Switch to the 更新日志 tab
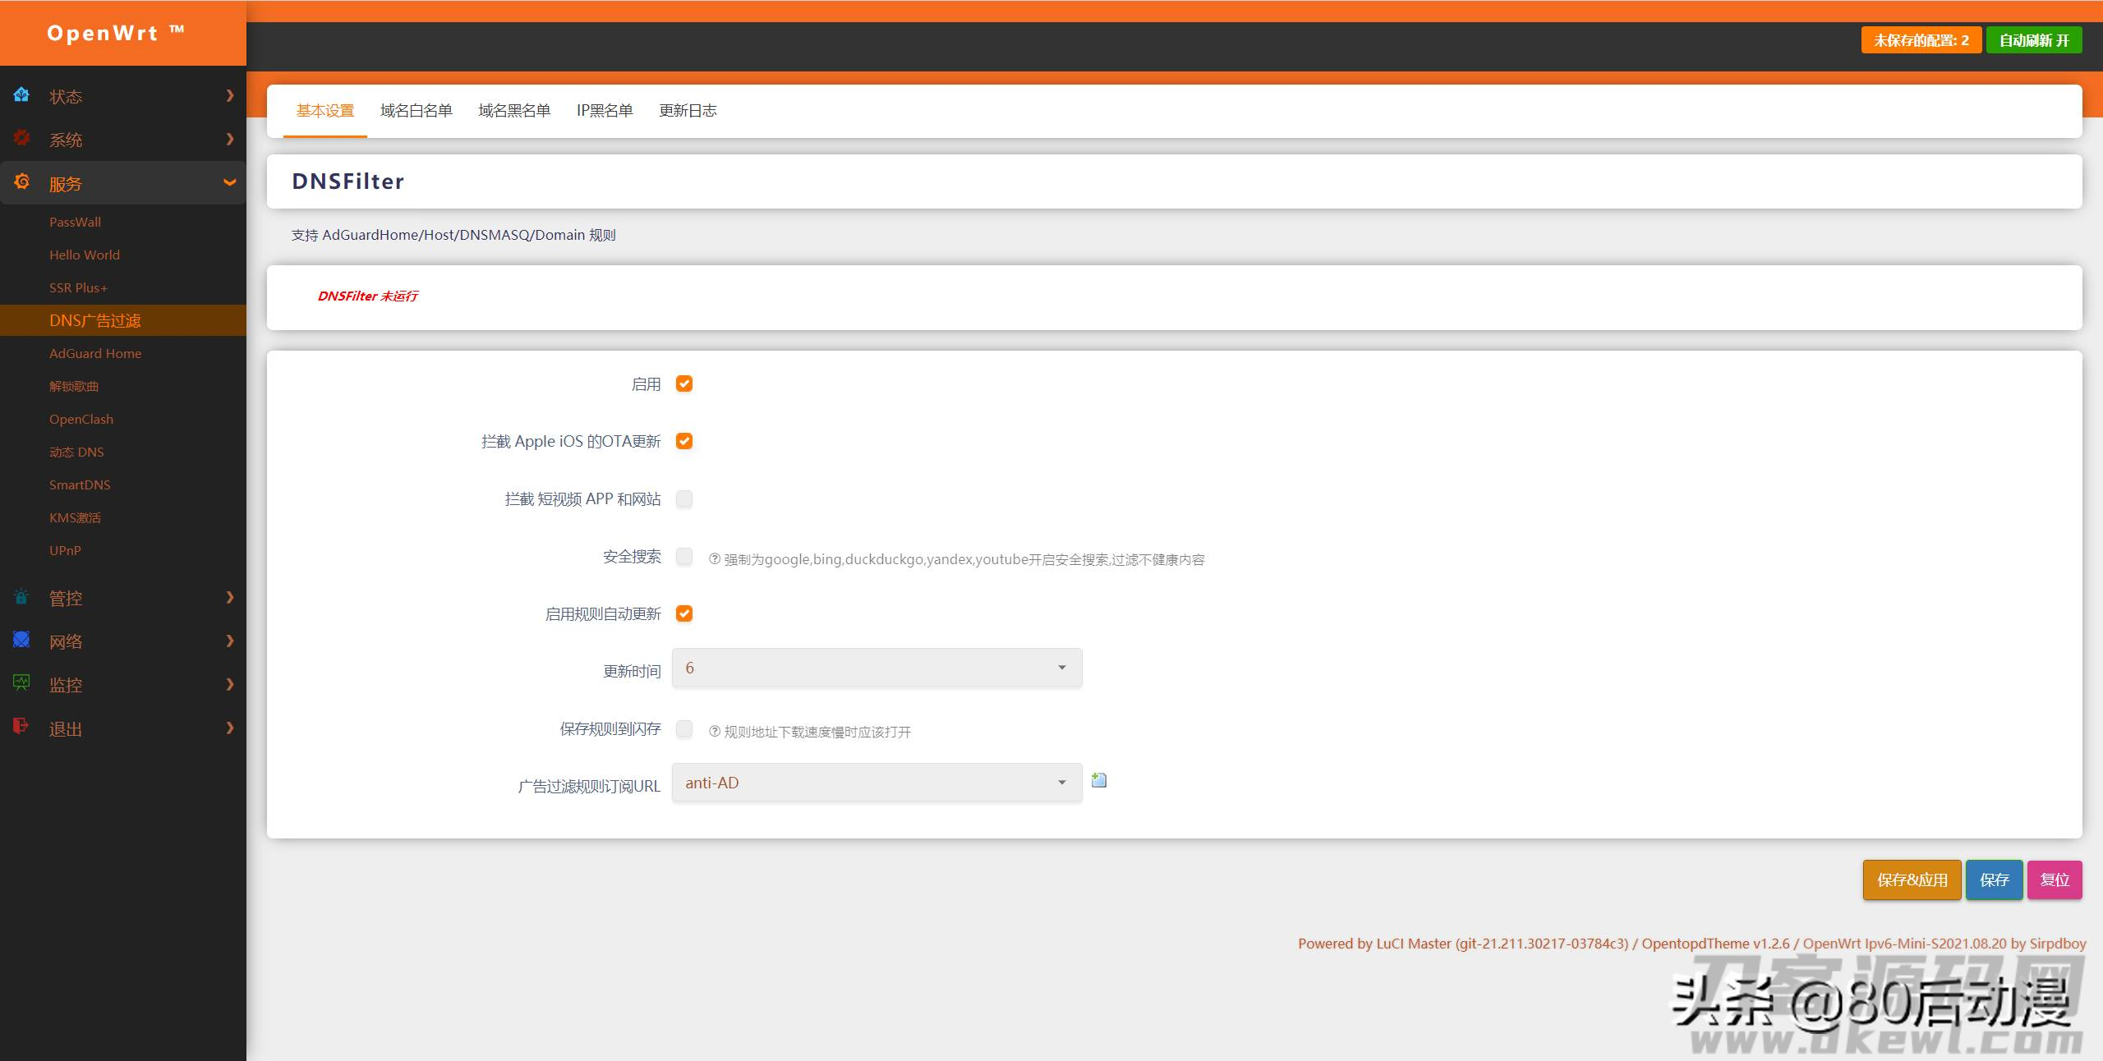This screenshot has height=1061, width=2103. coord(688,111)
